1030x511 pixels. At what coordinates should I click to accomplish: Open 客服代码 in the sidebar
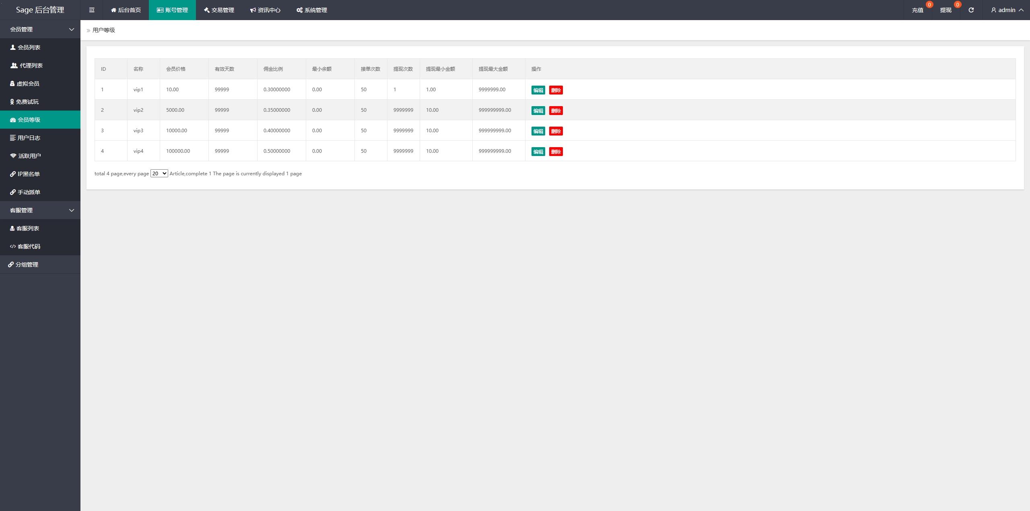click(x=29, y=246)
